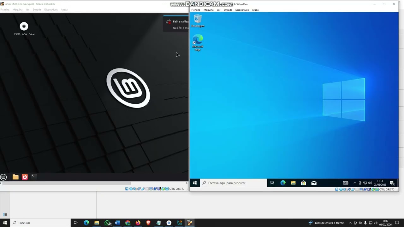Select VBox_GAs_7.2.2 disc icon on Mint desktop

pyautogui.click(x=24, y=28)
